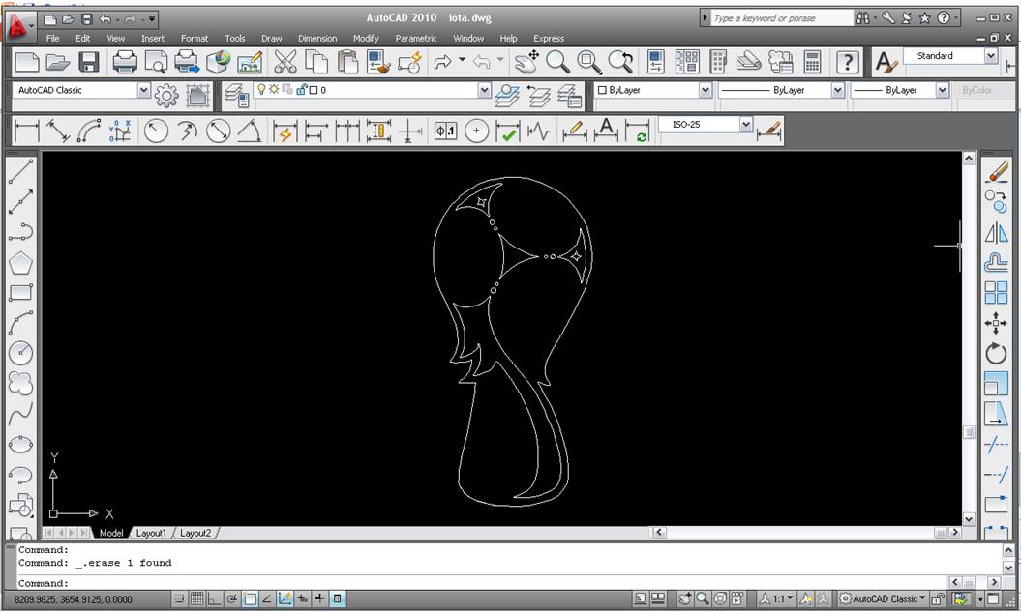Toggle Ortho Mode in status bar
The width and height of the screenshot is (1021, 612).
point(214,599)
